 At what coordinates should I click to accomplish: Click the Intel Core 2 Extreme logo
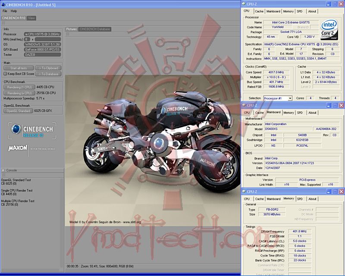329,30
